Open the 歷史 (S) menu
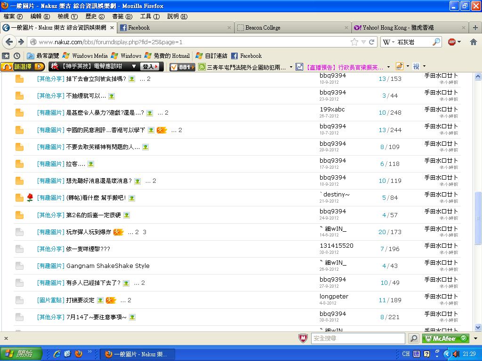482x361 pixels. 95,16
